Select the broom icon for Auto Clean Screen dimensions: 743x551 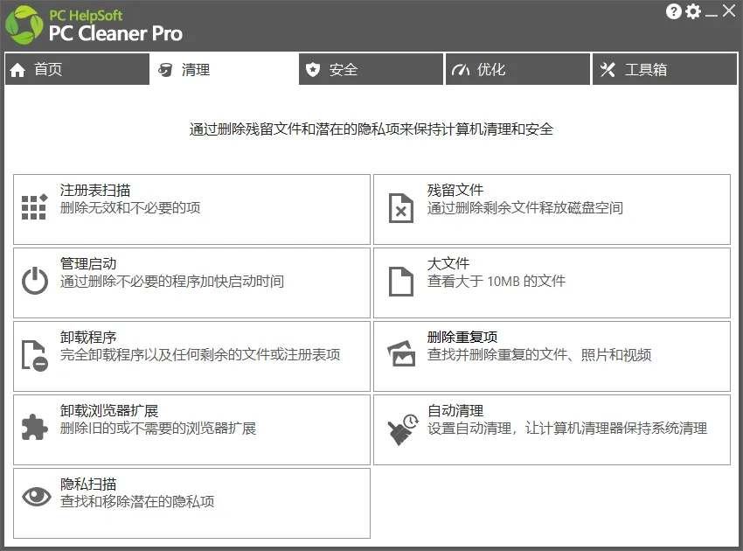click(400, 429)
